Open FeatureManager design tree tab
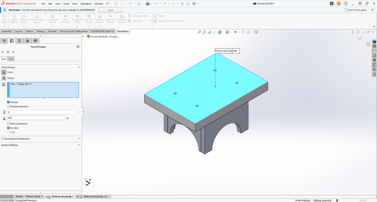The image size is (377, 202). [x=4, y=41]
